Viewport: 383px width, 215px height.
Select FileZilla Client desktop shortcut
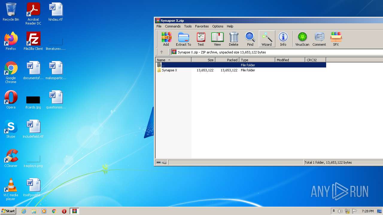click(x=33, y=41)
